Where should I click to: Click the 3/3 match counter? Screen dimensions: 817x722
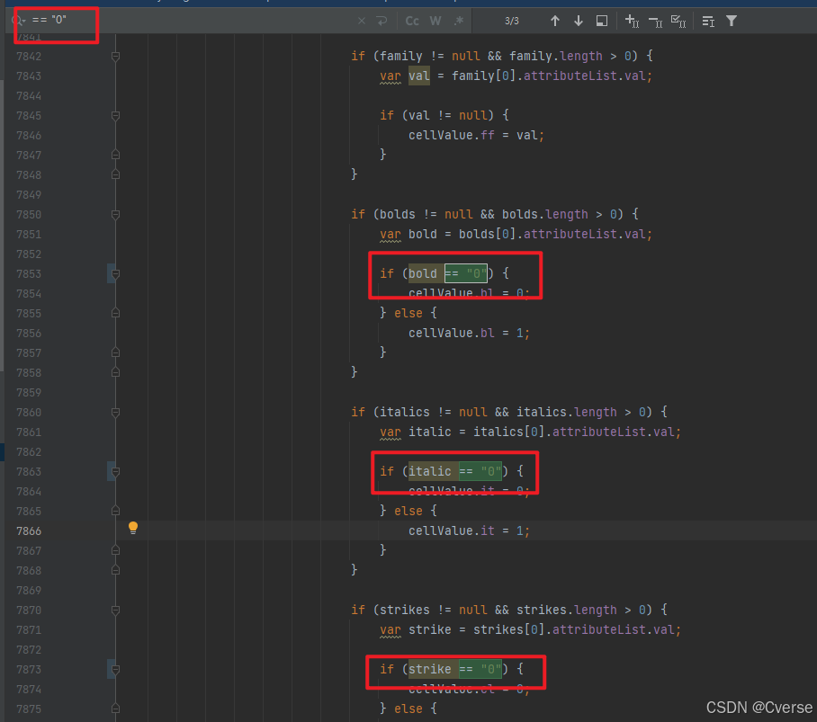tap(512, 21)
